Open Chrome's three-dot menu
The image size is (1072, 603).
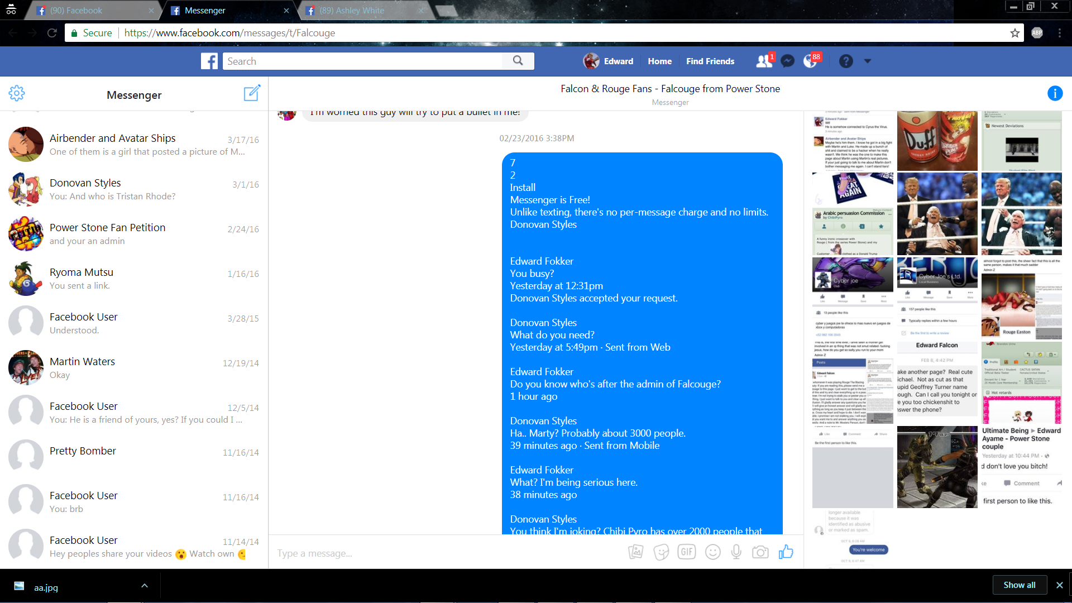pyautogui.click(x=1059, y=33)
